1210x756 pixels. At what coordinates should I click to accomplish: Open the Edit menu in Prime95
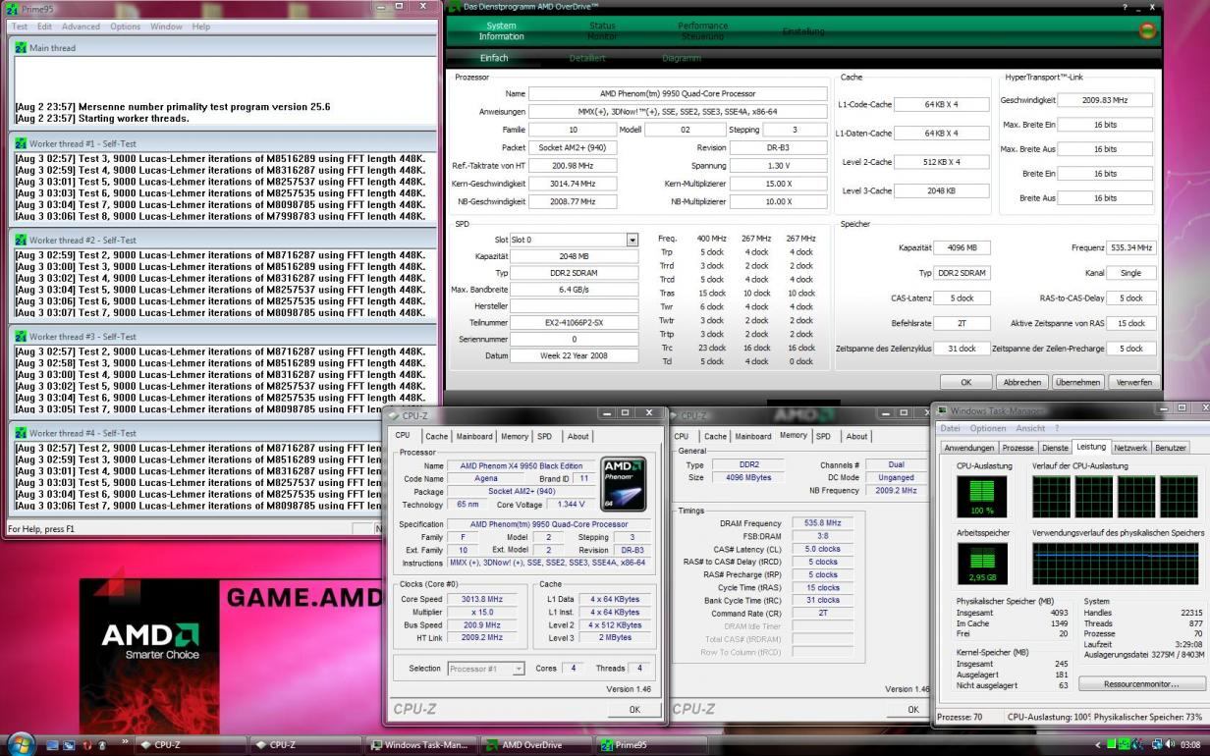click(x=45, y=27)
